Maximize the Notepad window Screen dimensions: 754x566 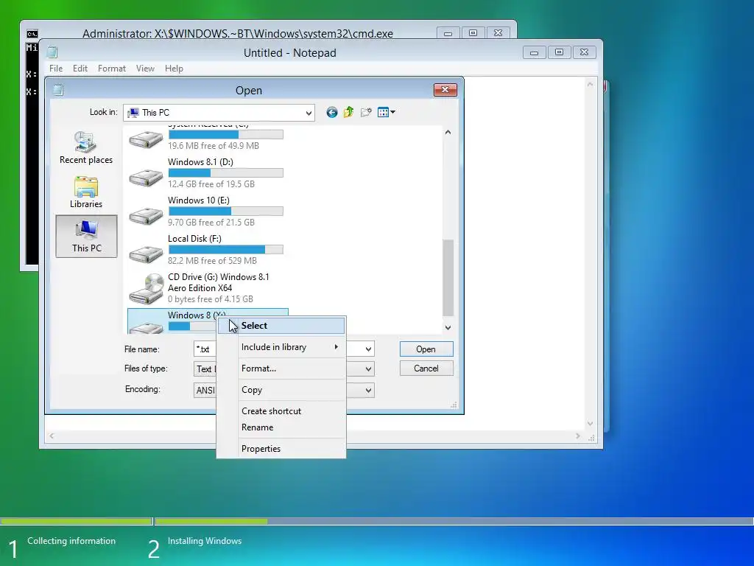click(x=560, y=52)
